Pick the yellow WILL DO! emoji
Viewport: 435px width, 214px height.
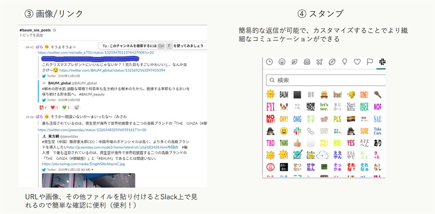pyautogui.click(x=324, y=143)
